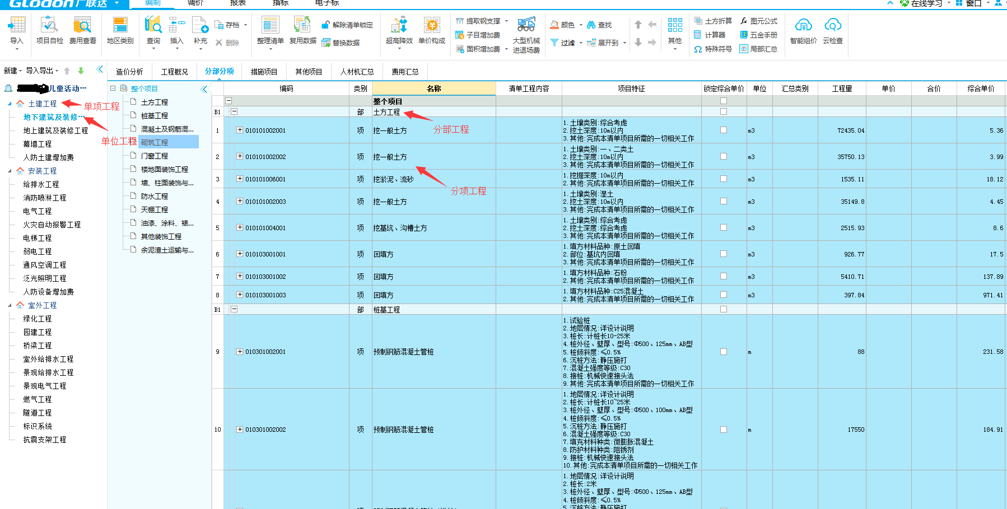Image resolution: width=1007 pixels, height=509 pixels.
Task: Click the 补充 supplement icon
Action: [x=200, y=25]
